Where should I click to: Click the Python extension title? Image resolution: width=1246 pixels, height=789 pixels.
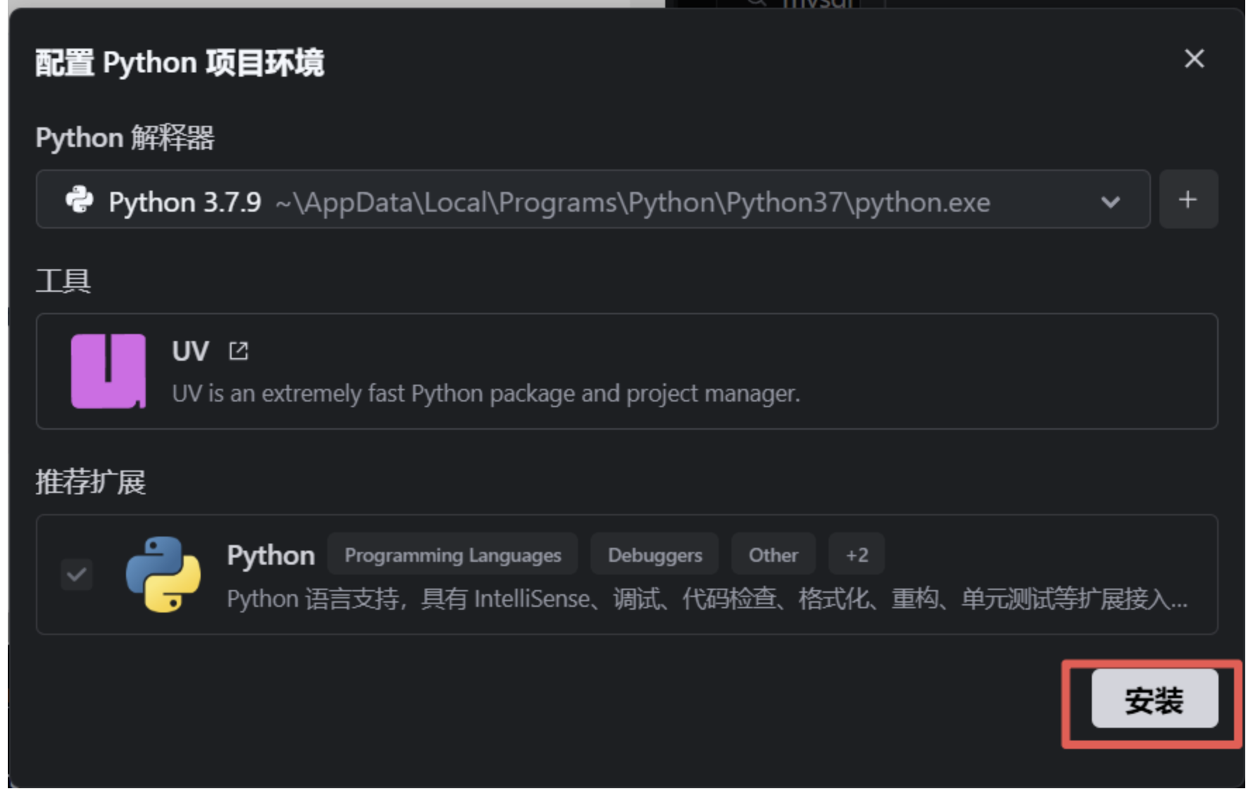tap(270, 556)
